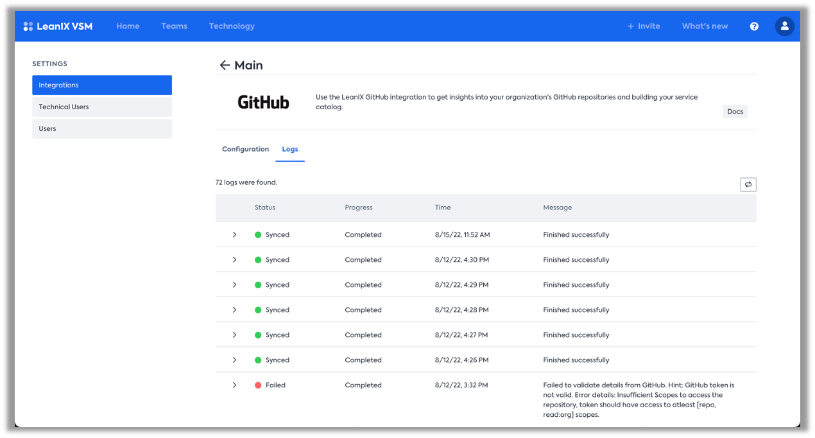815x438 pixels.
Task: Click the Message column header
Action: [558, 208]
